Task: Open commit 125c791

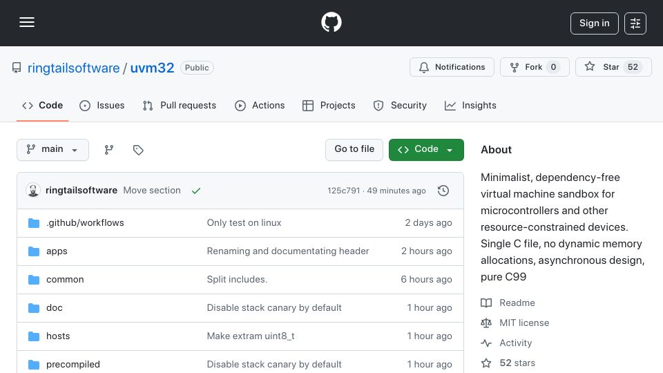Action: pos(343,191)
